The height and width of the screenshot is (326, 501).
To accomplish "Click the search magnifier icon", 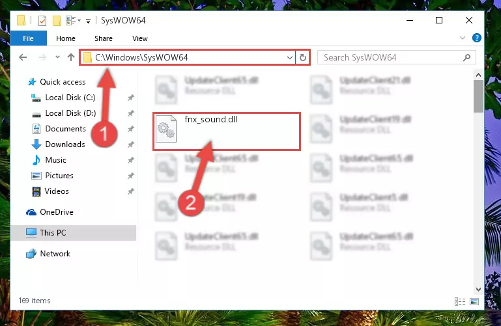I will pyautogui.click(x=467, y=57).
